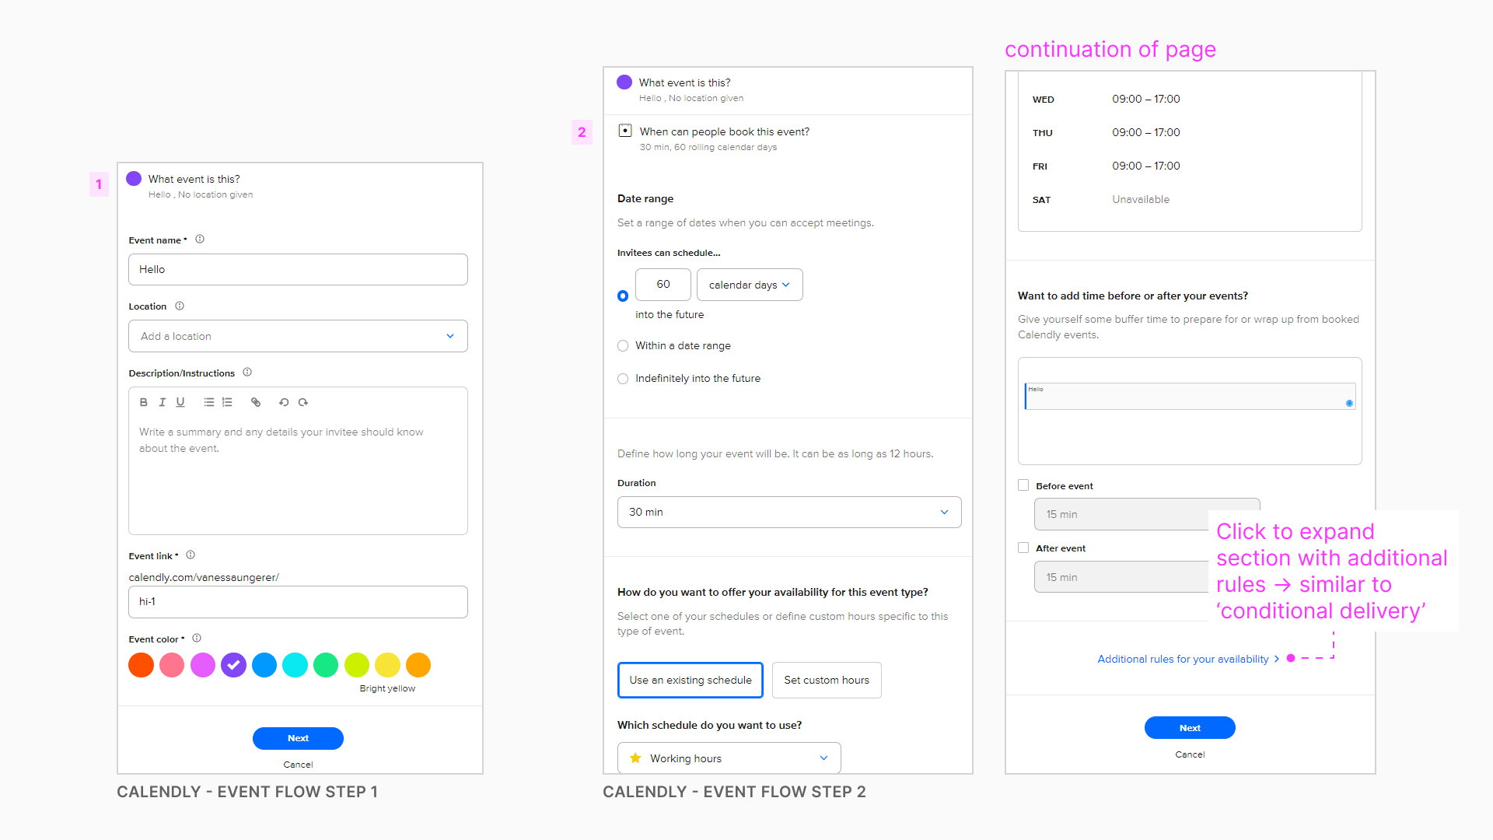1493x840 pixels.
Task: Insert a numbered list in description
Action: point(227,402)
